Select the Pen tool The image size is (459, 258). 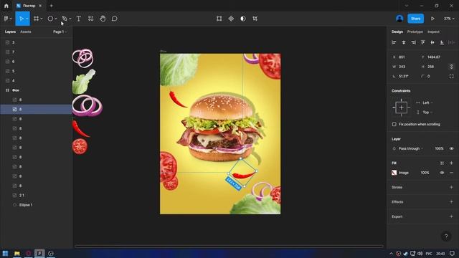[65, 19]
